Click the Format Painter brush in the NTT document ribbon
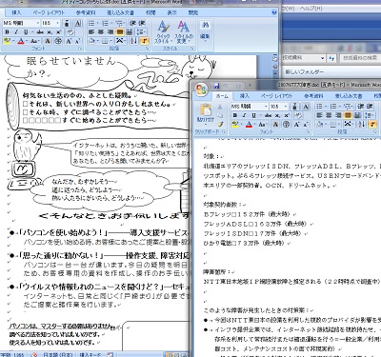Viewport: 381px width, 357px height. (x=220, y=124)
